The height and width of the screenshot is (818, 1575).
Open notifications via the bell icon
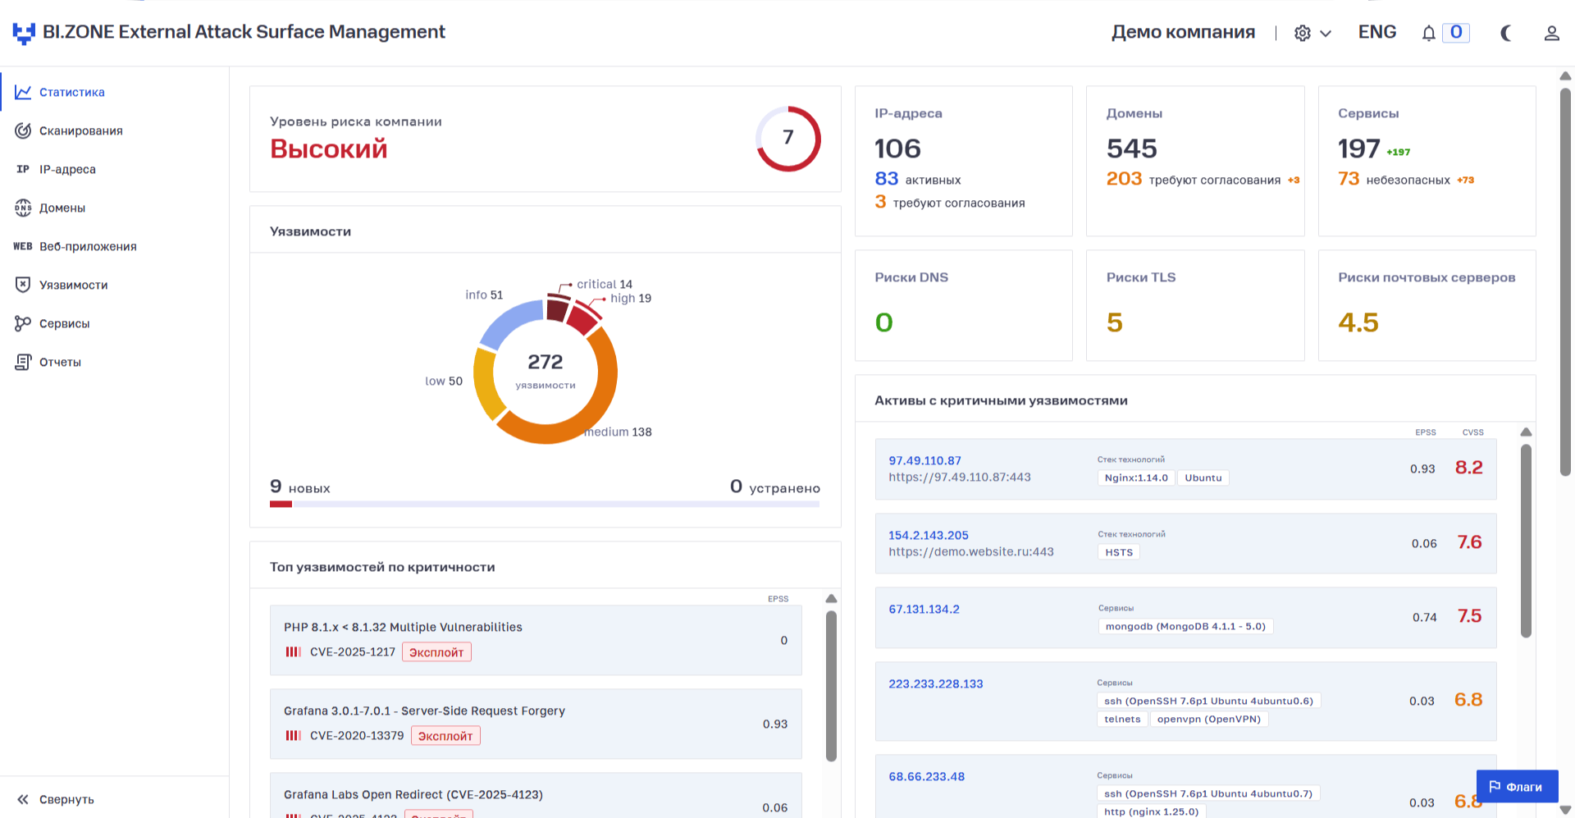[x=1428, y=33]
